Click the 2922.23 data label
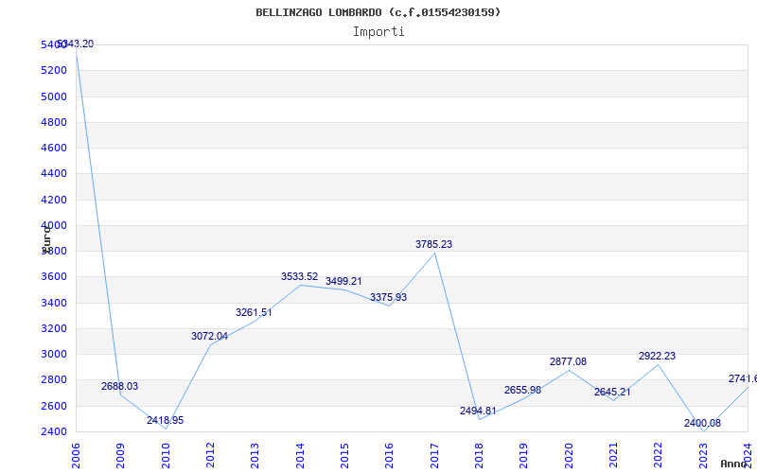 [657, 357]
